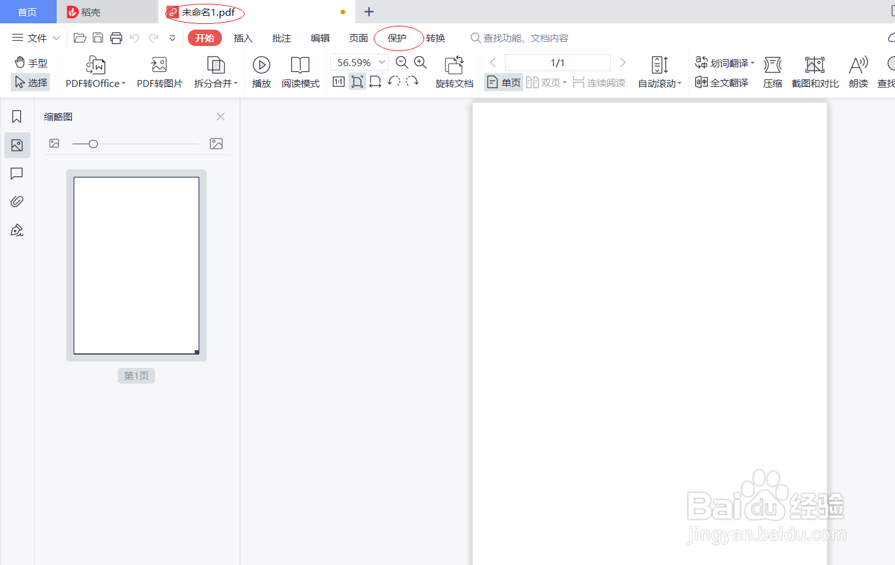Image resolution: width=895 pixels, height=565 pixels.
Task: Start 朗读 read aloud
Action: coord(858,72)
